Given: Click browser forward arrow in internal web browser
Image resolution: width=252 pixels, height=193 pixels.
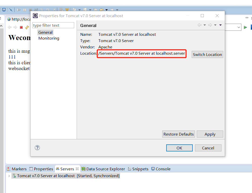Looking at the screenshot, I should [15, 27].
